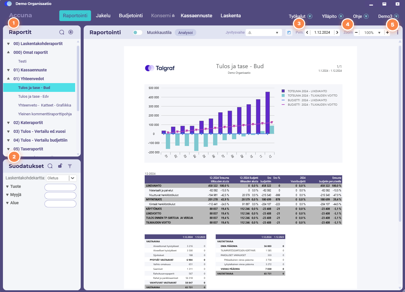Click the funnel filter icon

click(70, 166)
